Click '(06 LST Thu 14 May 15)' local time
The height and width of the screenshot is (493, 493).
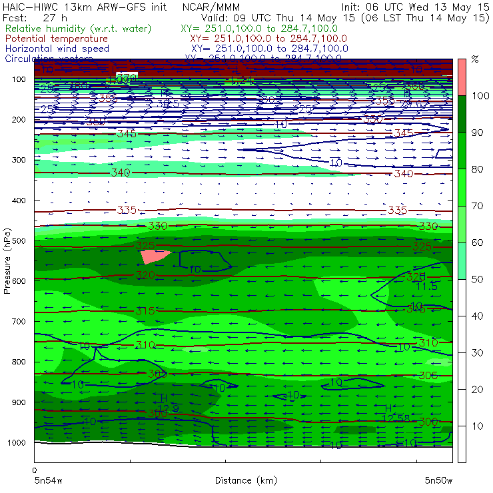pyautogui.click(x=425, y=18)
